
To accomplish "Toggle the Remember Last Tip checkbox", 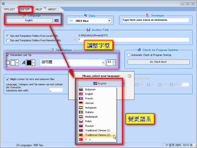I will point(8,55).
